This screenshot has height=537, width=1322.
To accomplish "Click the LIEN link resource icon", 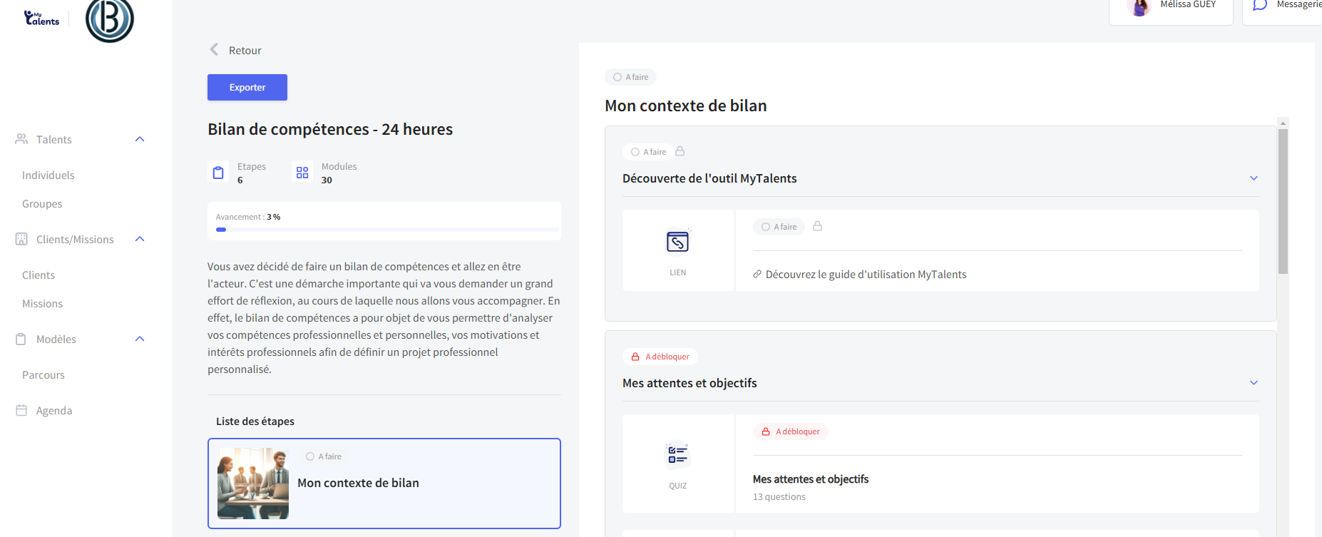I will click(677, 242).
